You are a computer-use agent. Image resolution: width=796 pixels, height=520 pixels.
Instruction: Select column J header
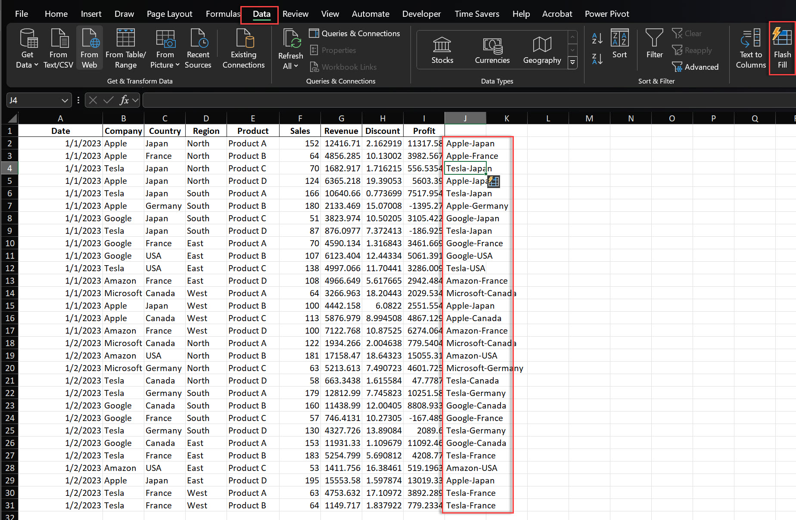pyautogui.click(x=465, y=118)
